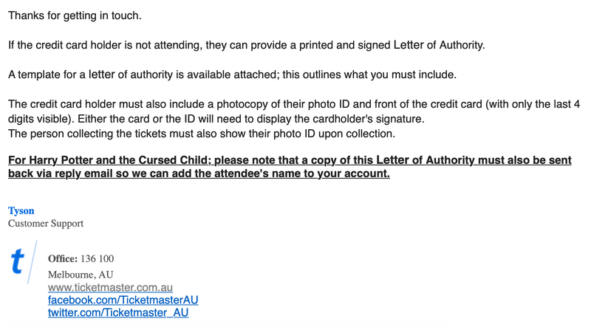Open the twitter.com/Ticketmaster_AU link
Screen dimensions: 591x327
(117, 313)
